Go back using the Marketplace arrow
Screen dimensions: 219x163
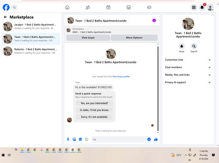click(5, 17)
